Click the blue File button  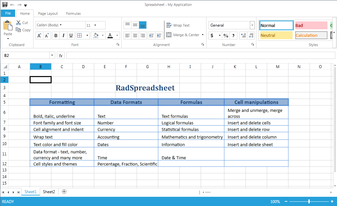(x=8, y=13)
